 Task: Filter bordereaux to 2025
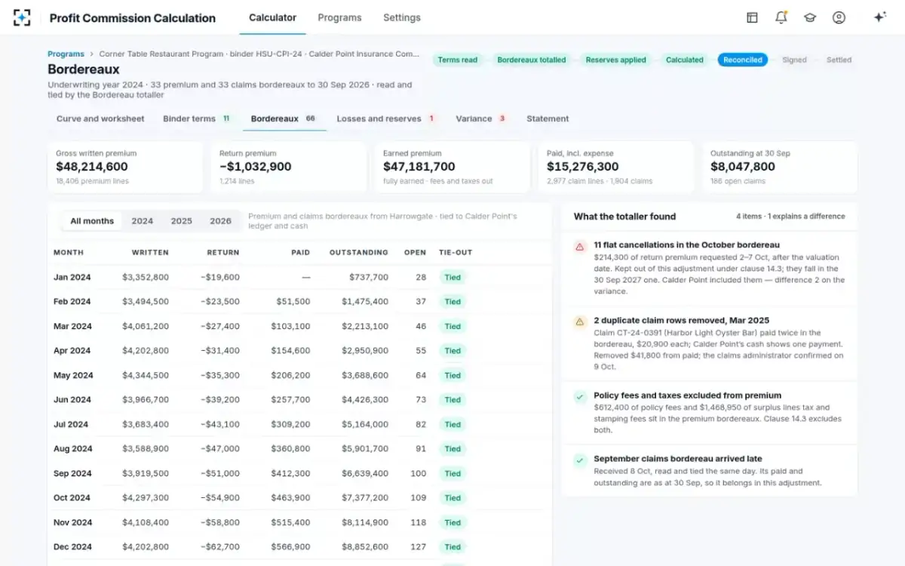pos(182,221)
